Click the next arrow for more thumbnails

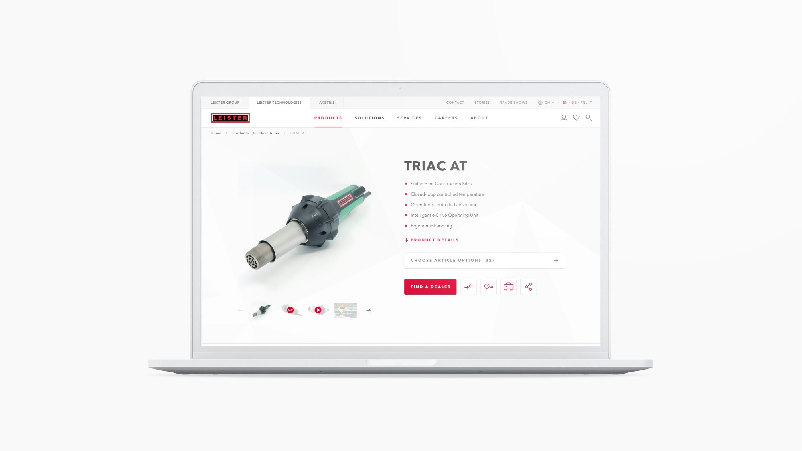click(x=368, y=310)
